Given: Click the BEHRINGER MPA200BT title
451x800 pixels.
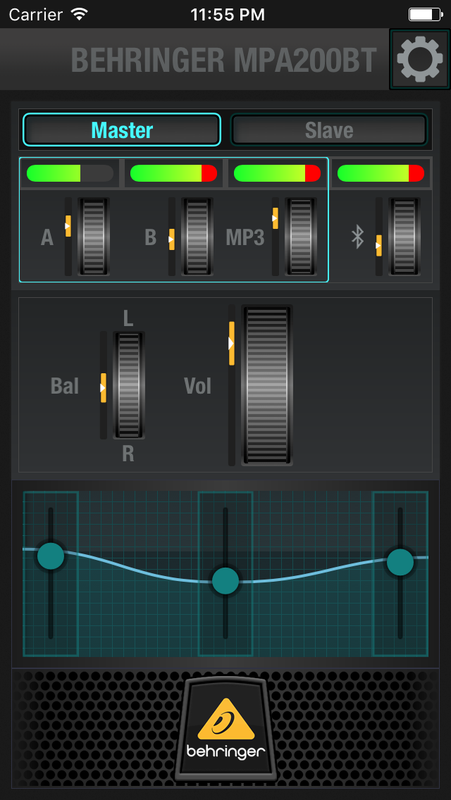Looking at the screenshot, I should (224, 60).
